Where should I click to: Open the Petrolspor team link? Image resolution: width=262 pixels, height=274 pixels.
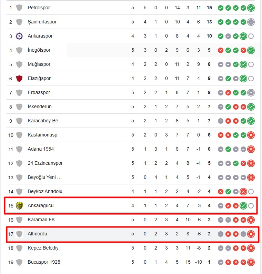(39, 8)
